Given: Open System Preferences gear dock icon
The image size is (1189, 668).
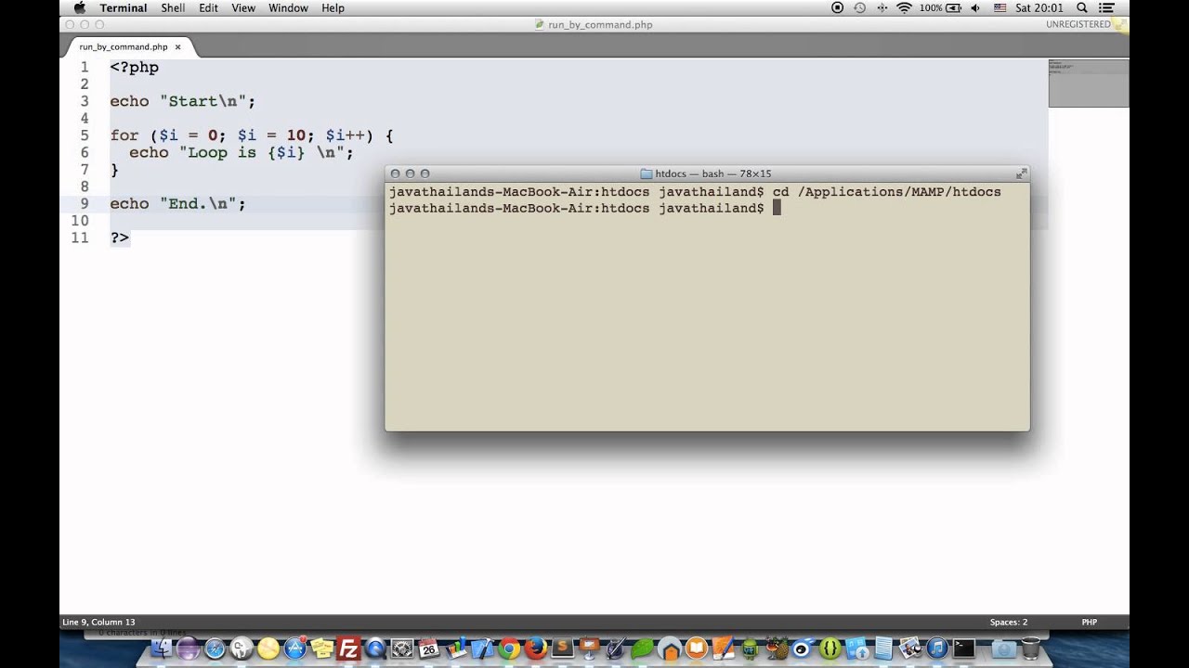Looking at the screenshot, I should tap(401, 649).
